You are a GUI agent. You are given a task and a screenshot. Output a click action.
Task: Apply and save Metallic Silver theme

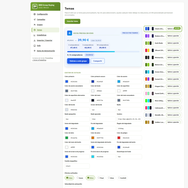coord(173,115)
